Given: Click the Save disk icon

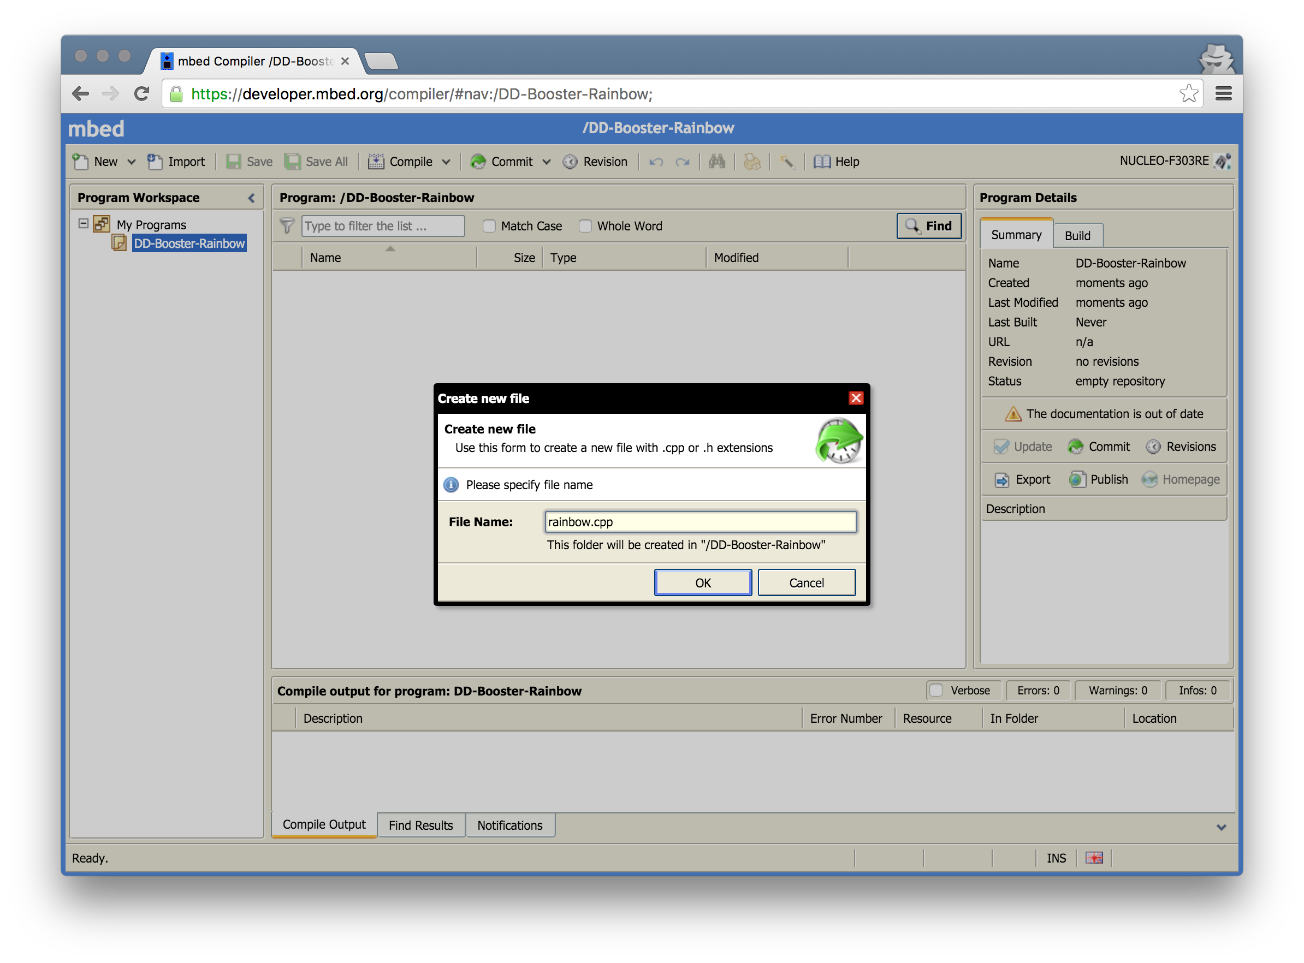Looking at the screenshot, I should coord(234,162).
